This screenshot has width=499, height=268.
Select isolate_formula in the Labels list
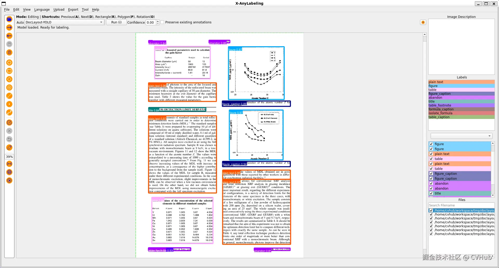pos(461,113)
